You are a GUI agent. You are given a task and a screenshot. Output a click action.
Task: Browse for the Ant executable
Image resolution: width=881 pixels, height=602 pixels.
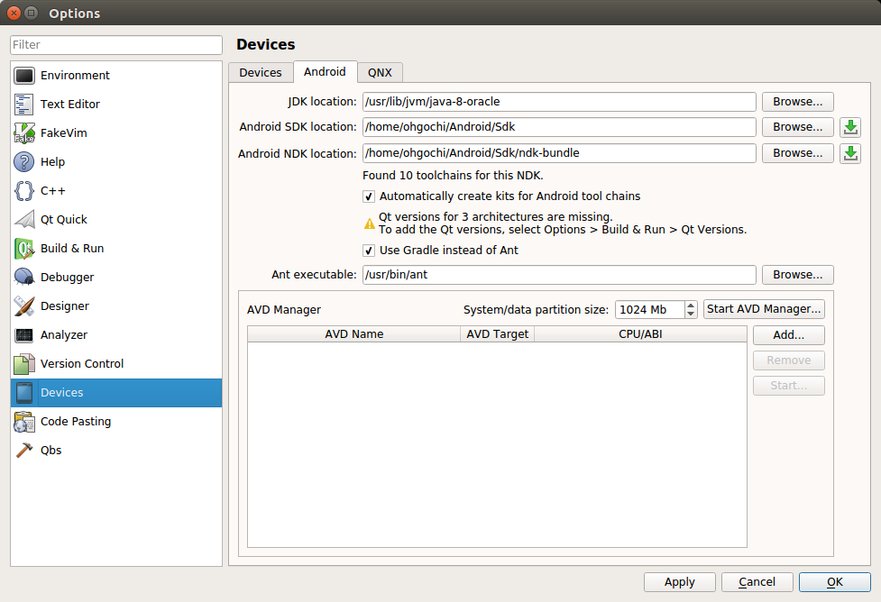pos(798,275)
